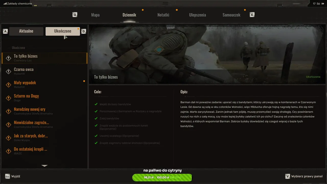Click the Wyjdź exit button
Image resolution: width=327 pixels, height=184 pixels.
click(x=16, y=176)
